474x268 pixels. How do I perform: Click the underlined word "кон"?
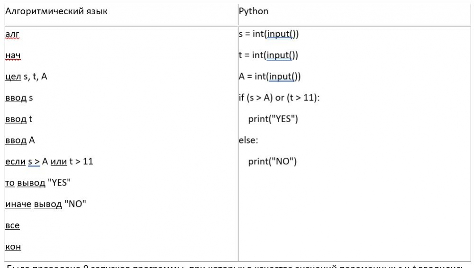(x=13, y=247)
